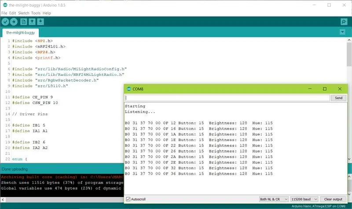The image size is (352, 209).
Task: Minimize the COM8 serial monitor window
Action: pyautogui.click(x=310, y=89)
